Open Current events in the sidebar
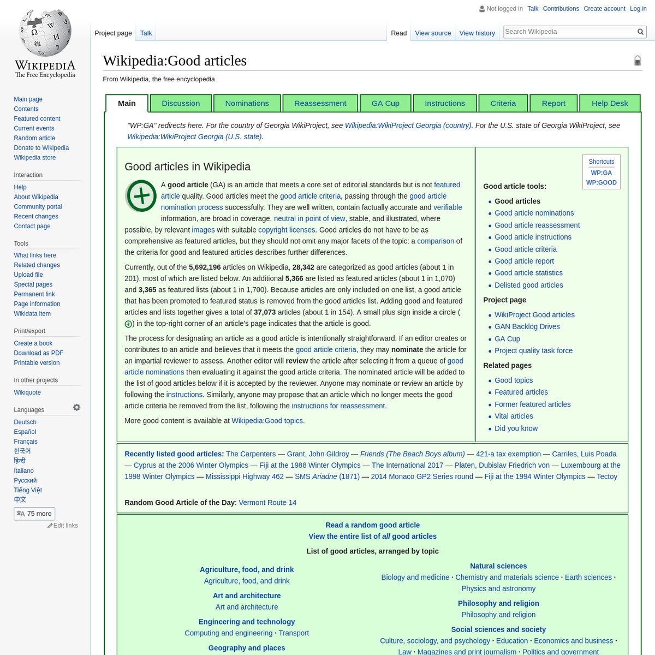This screenshot has width=655, height=655. pyautogui.click(x=34, y=129)
